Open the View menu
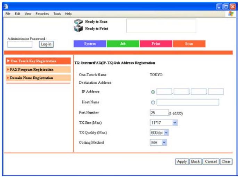Viewport: 238px width, 177px height. [28, 14]
